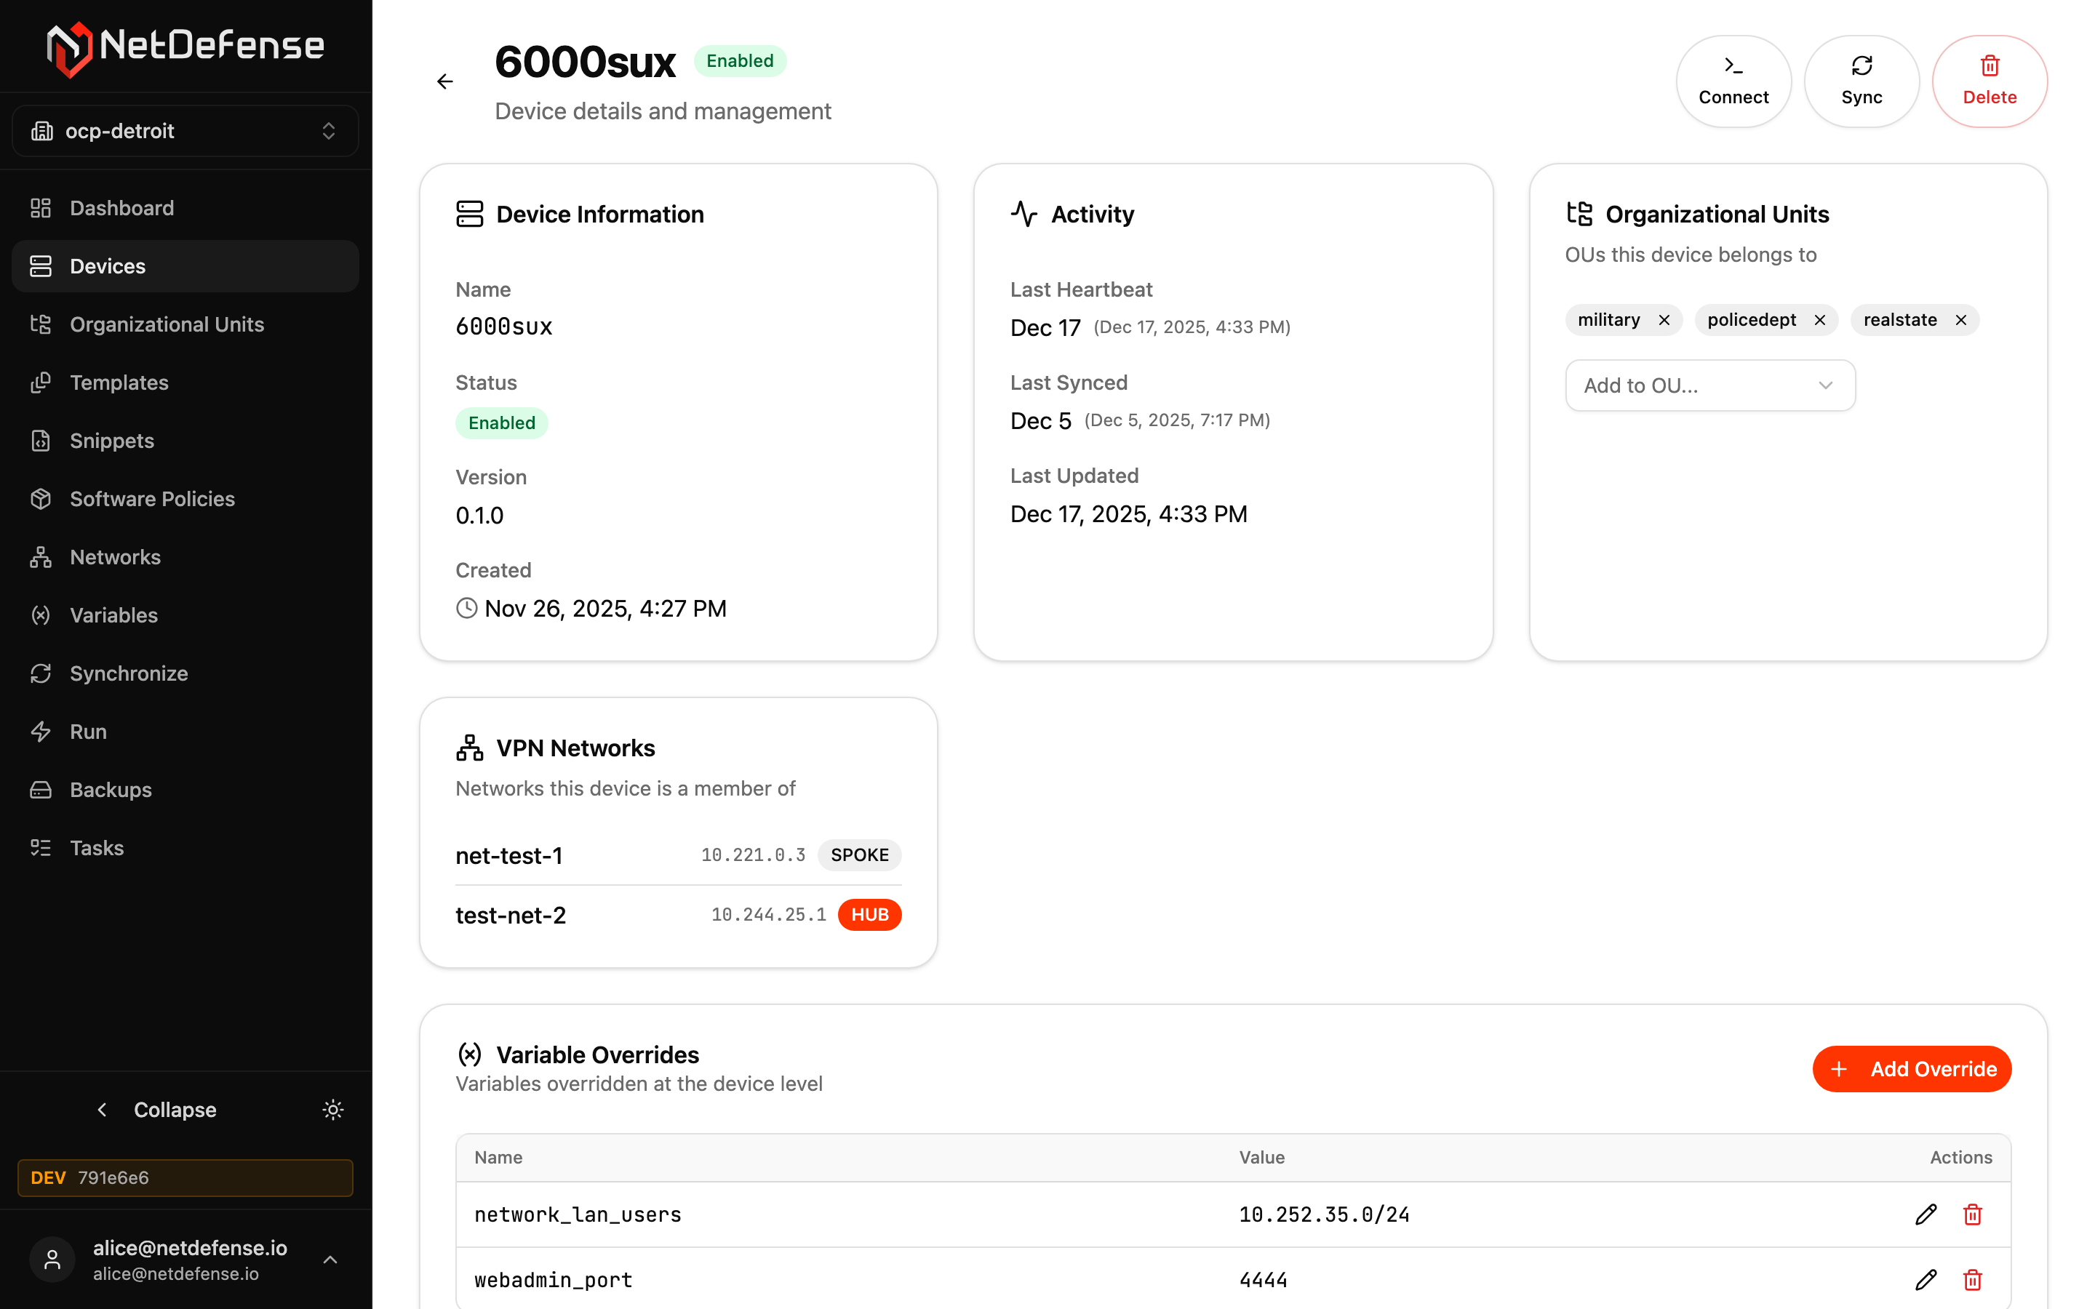The image size is (2095, 1309).
Task: Open Software Policies page
Action: click(x=185, y=499)
